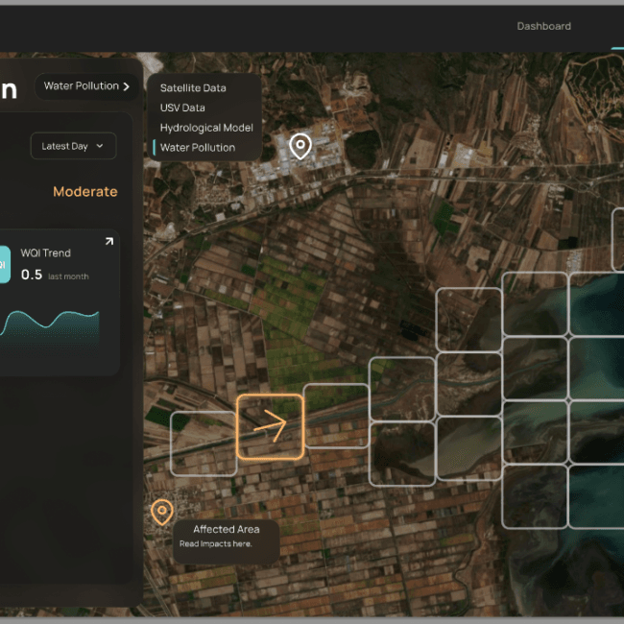
Task: Switch to the Dashboard tab
Action: coord(543,26)
